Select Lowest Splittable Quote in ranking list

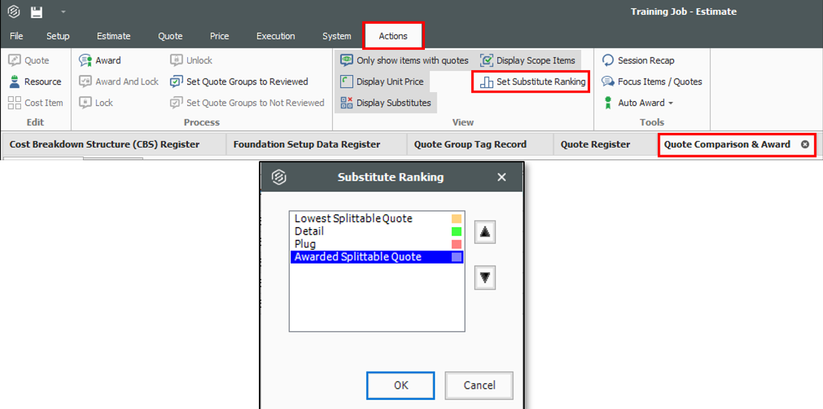pyautogui.click(x=377, y=219)
